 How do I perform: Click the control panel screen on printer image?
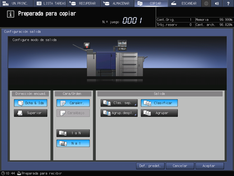122,45
